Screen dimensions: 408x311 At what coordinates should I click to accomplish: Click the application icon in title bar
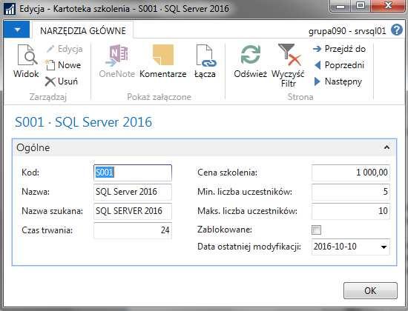(10, 9)
